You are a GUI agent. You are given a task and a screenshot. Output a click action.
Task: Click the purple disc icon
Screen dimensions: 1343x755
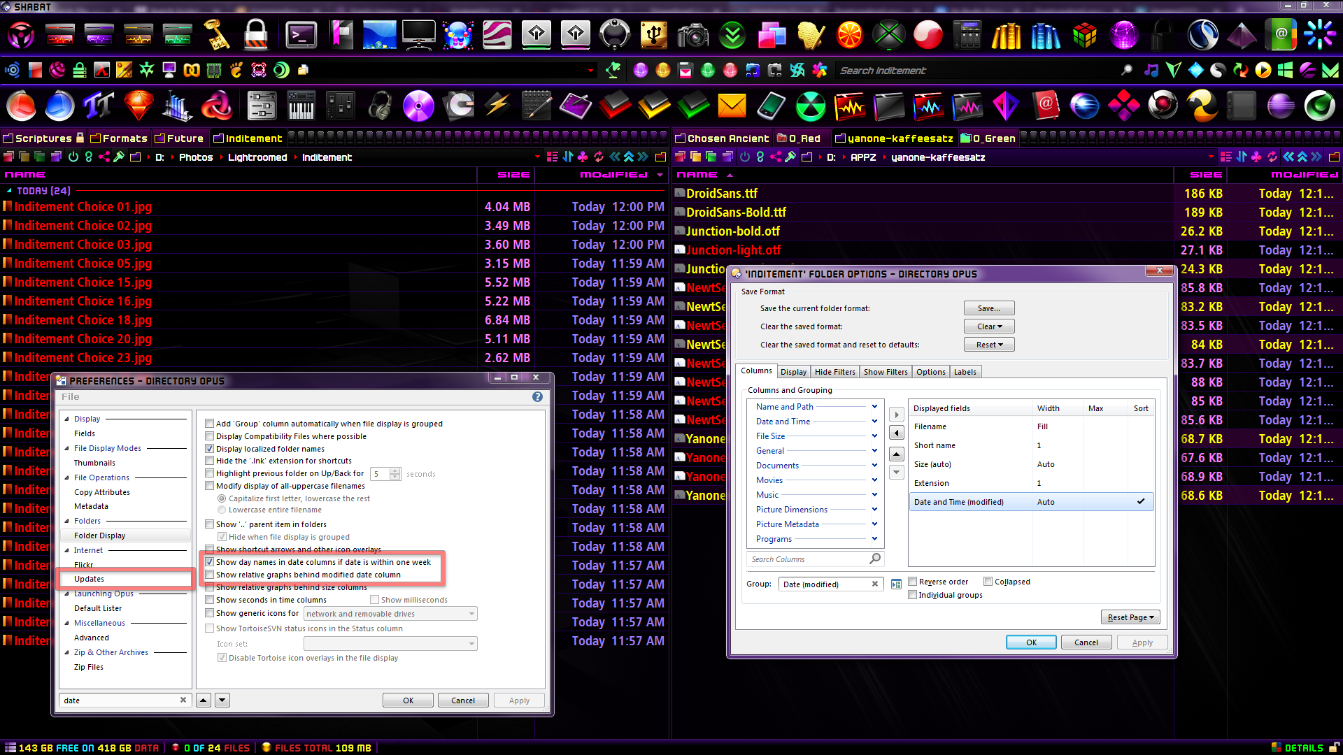[x=418, y=106]
